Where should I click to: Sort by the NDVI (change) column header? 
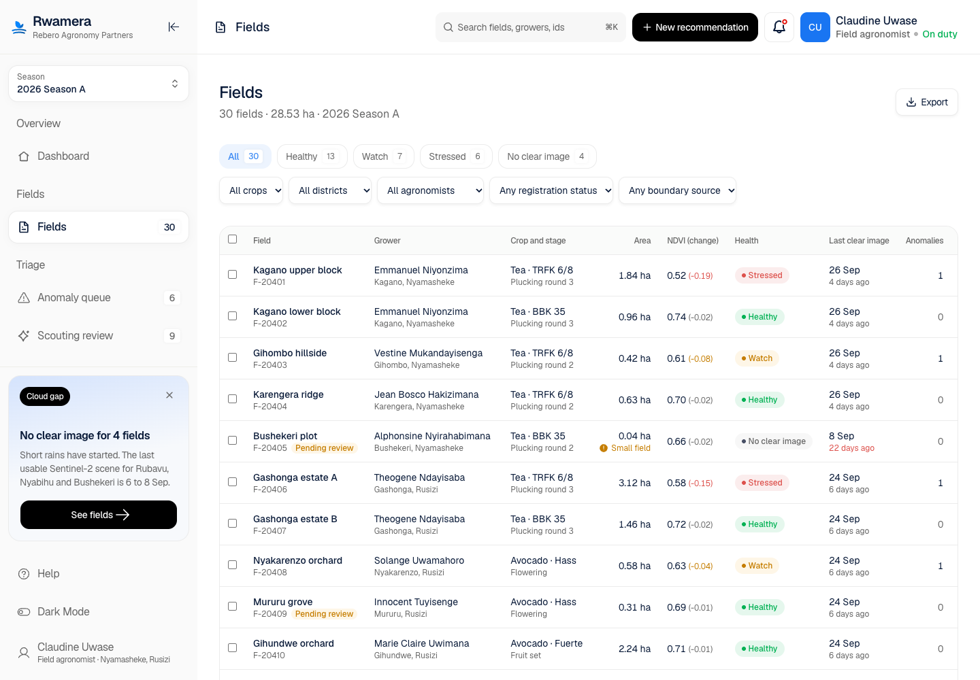point(693,241)
